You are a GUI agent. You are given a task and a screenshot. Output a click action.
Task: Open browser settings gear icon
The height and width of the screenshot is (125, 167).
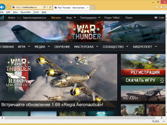(x=166, y=7)
